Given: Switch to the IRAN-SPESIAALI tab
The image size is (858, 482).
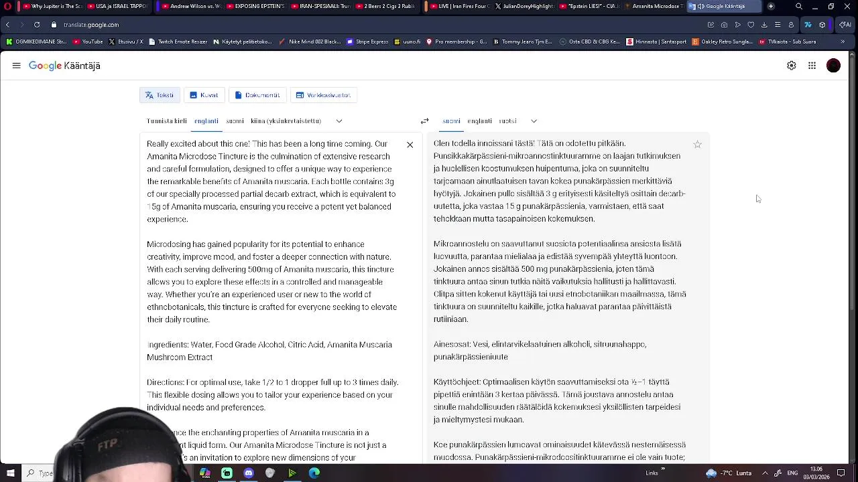Looking at the screenshot, I should pyautogui.click(x=320, y=6).
